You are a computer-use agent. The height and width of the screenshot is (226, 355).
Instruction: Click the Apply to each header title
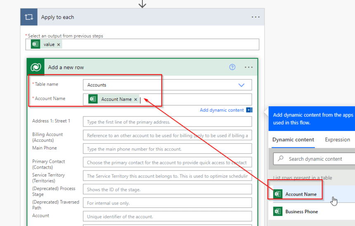57,17
